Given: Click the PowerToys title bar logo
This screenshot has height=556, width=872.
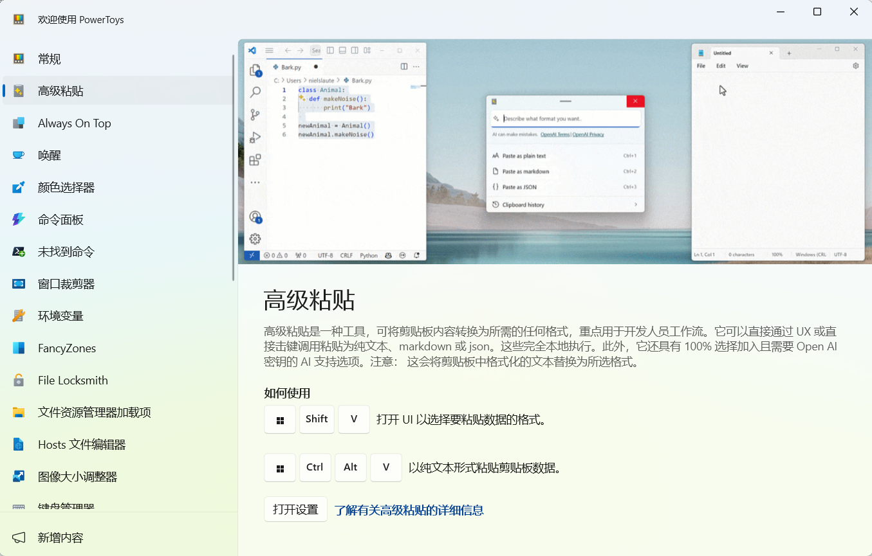Looking at the screenshot, I should point(19,19).
